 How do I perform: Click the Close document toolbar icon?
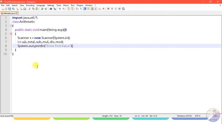(x=17, y=9)
